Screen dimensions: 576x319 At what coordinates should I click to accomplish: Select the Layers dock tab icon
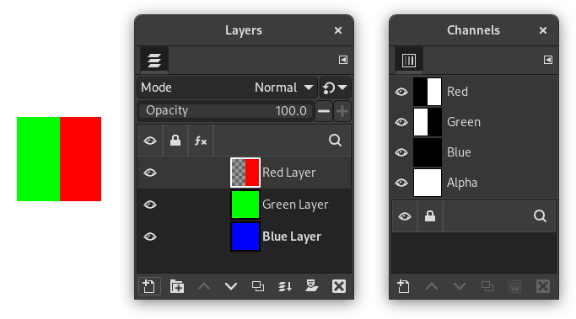(154, 60)
